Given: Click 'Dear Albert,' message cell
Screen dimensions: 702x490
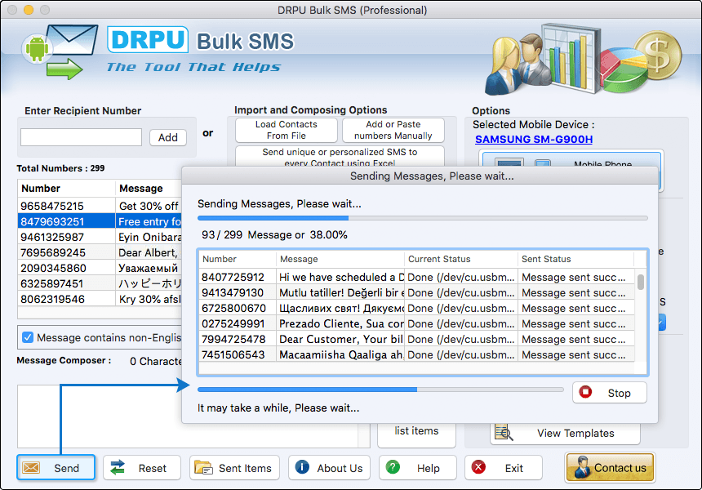Looking at the screenshot, I should 149,252.
